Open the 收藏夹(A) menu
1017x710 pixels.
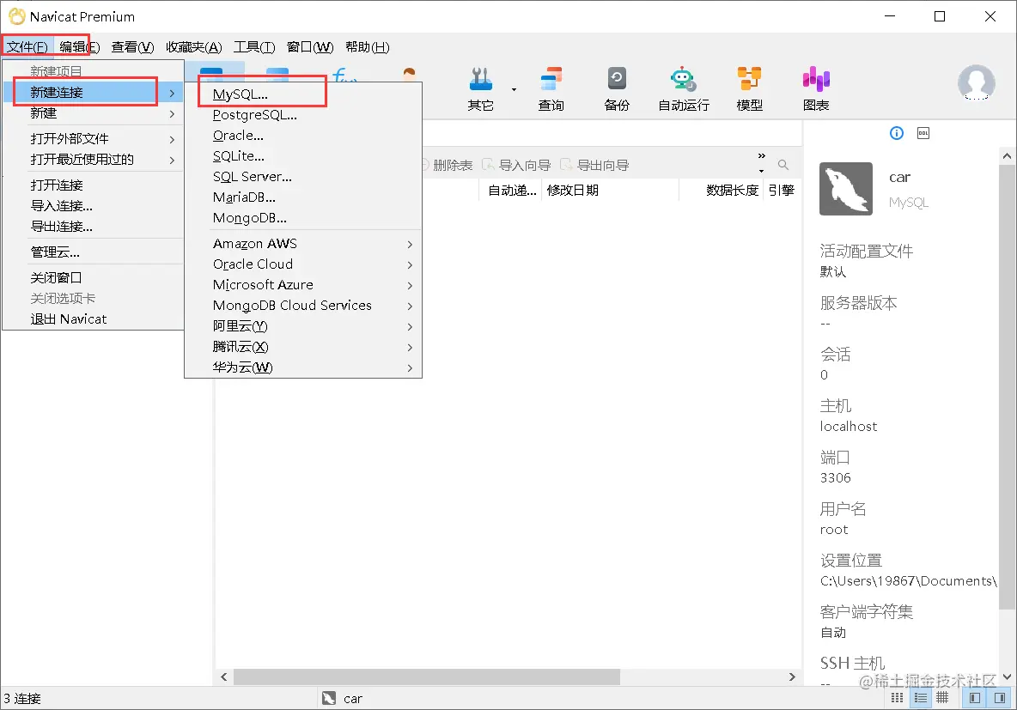(x=193, y=46)
